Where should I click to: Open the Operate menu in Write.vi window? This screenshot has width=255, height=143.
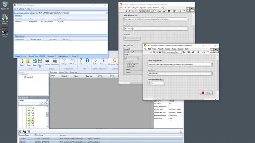click(x=167, y=49)
